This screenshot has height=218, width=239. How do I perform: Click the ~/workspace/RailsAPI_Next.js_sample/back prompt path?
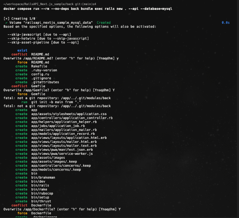click(38, 4)
